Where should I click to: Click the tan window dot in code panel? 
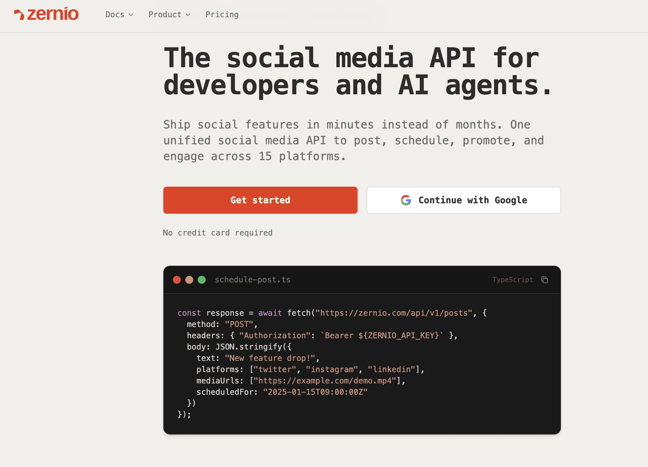click(x=189, y=280)
